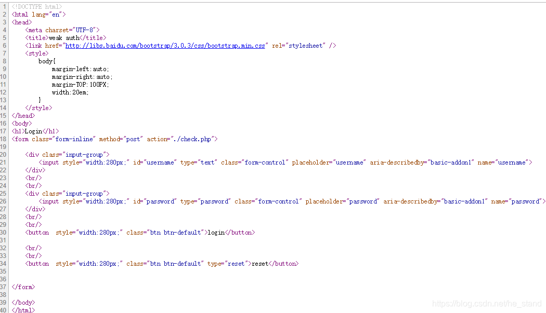Click the rel value 'stylesheet'
This screenshot has height=313, width=546.
306,46
